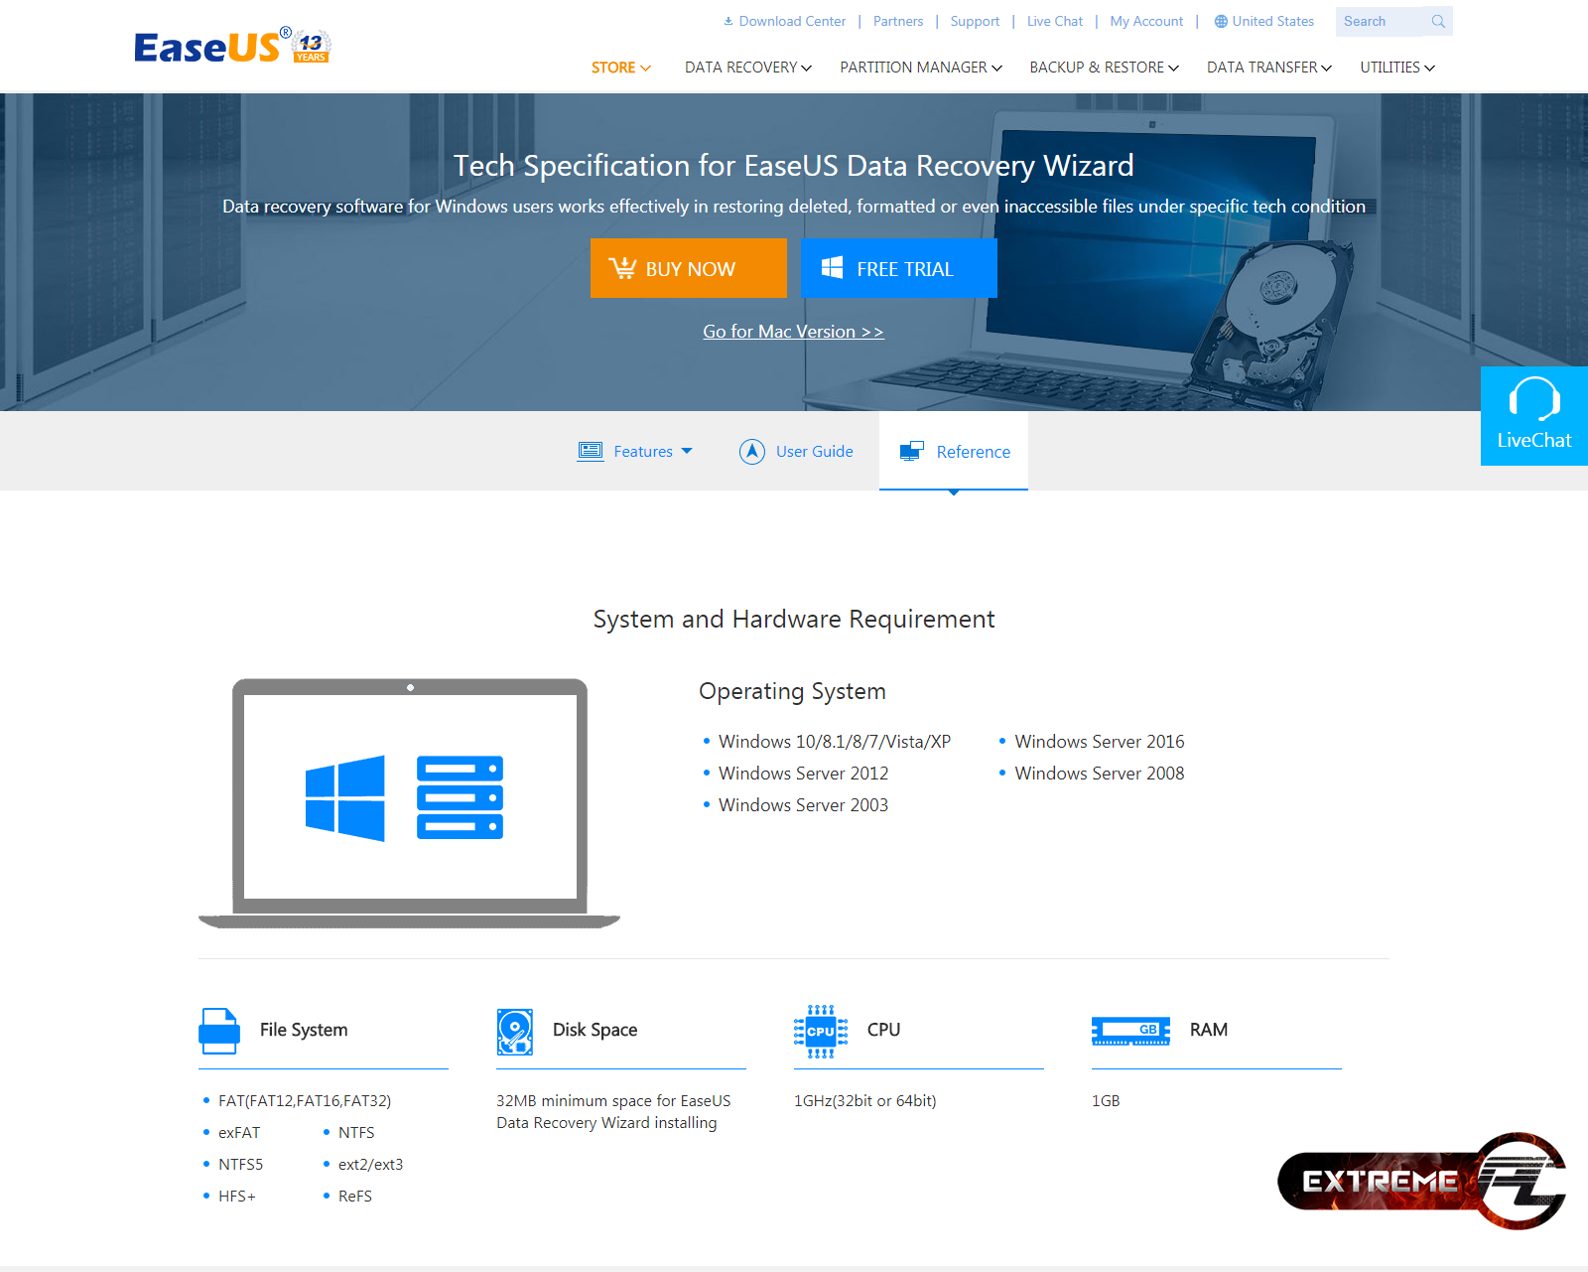Click the 'Windows Server 2012' text
The height and width of the screenshot is (1272, 1588).
(x=804, y=774)
